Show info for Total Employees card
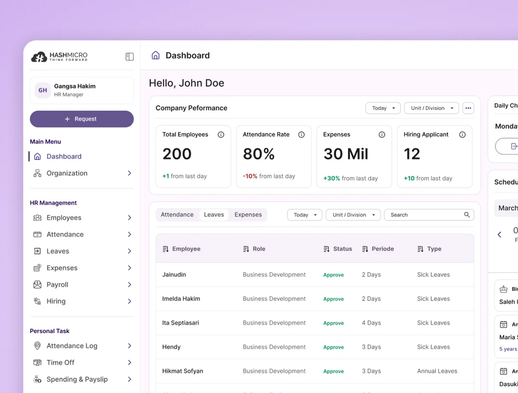This screenshot has height=393, width=518. 221,135
